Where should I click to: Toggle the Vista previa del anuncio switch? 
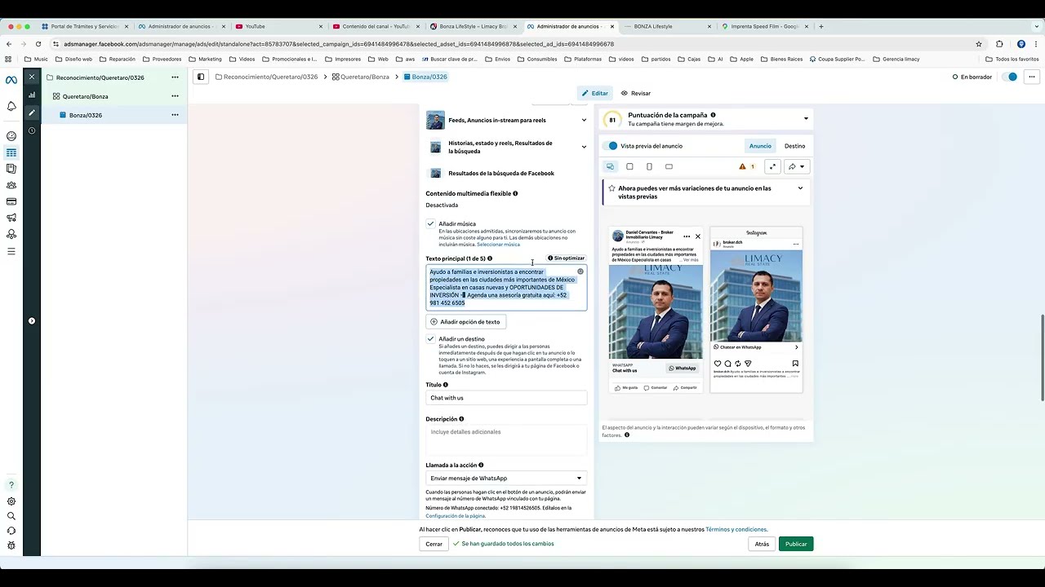611,146
